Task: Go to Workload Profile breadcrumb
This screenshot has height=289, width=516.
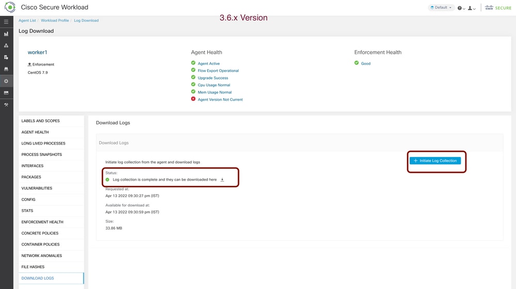Action: [x=55, y=20]
